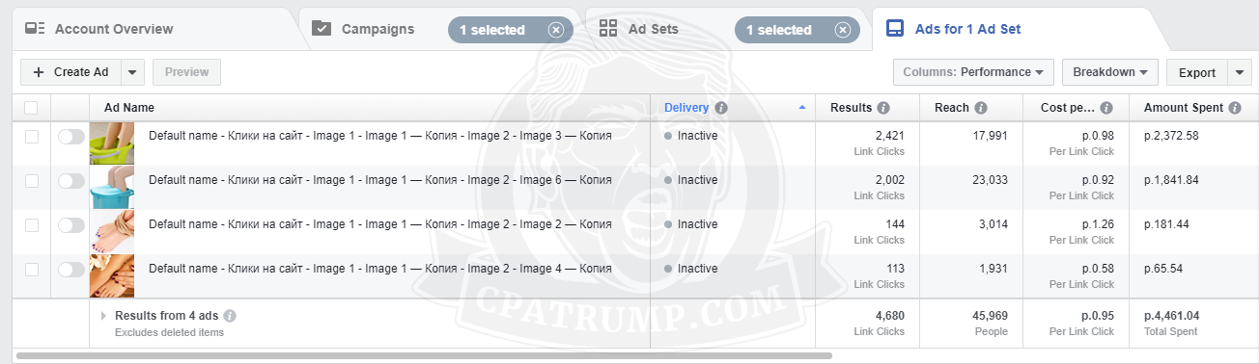The width and height of the screenshot is (1259, 364).
Task: Click the Export button
Action: (1197, 72)
